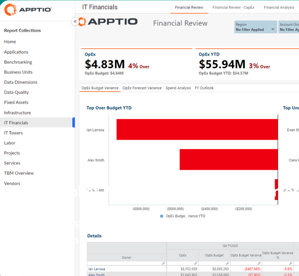Screen dimensions: 299x276
Task: Open the Account Group filter dropdown
Action: pos(289,27)
